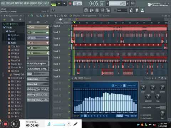
Task: Open the playlist menu arrow
Action: (x=28, y=16)
